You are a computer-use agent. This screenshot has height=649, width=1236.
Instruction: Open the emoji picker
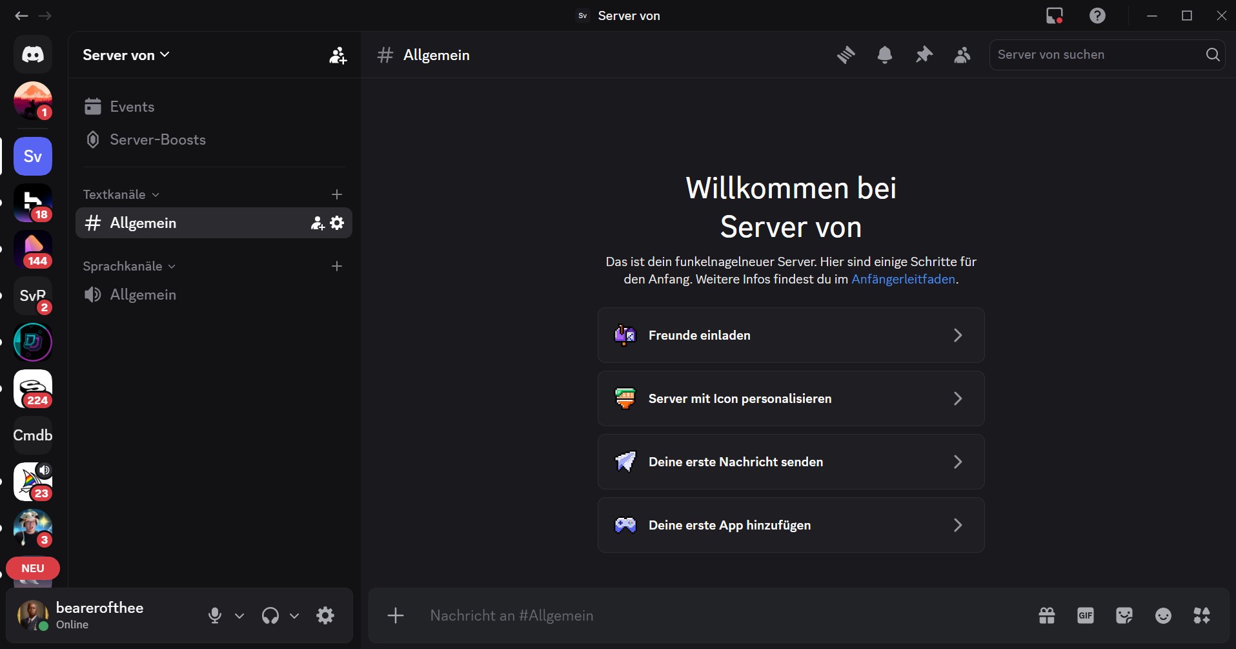pyautogui.click(x=1163, y=615)
